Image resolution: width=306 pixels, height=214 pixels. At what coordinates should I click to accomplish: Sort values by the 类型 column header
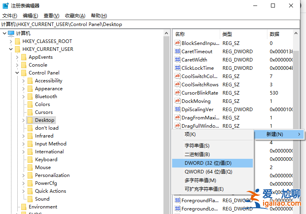[x=243, y=34]
